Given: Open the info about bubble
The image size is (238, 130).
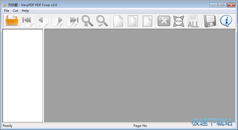Looking at the screenshot, I should click(226, 21).
